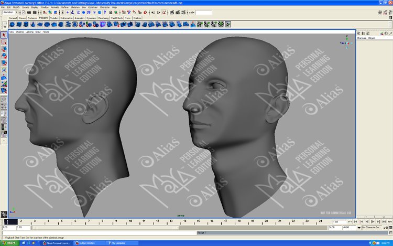Switch to the Rendering shelf tab

click(x=103, y=18)
